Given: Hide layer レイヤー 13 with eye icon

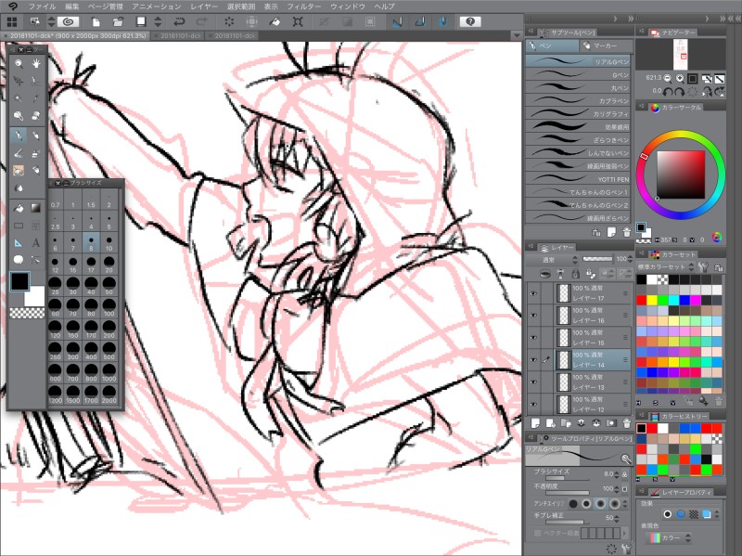Looking at the screenshot, I should [534, 382].
